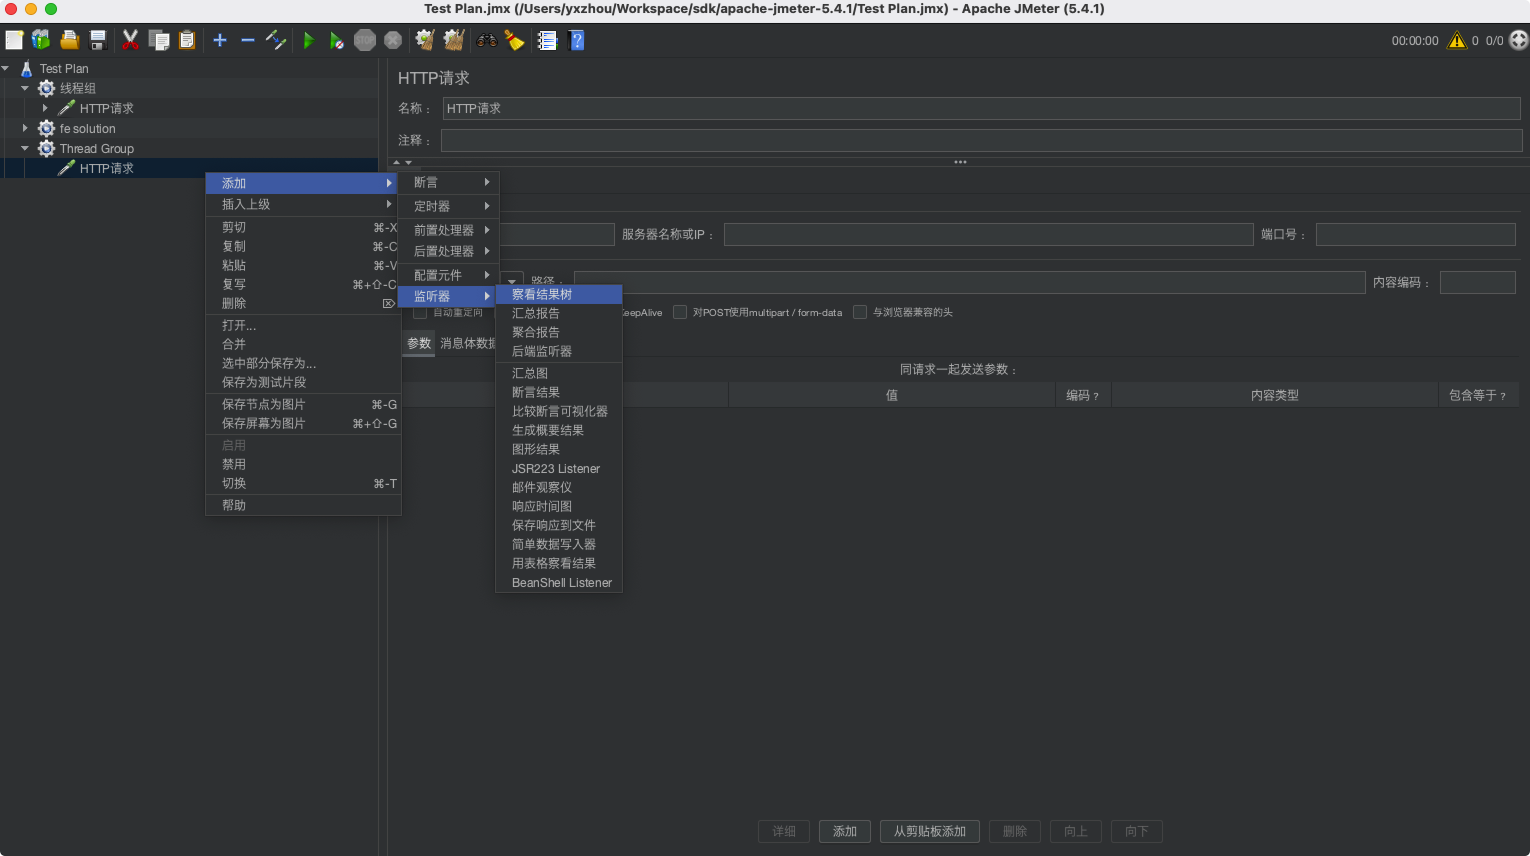Open the 定时器 submenu
1530x856 pixels.
click(448, 206)
